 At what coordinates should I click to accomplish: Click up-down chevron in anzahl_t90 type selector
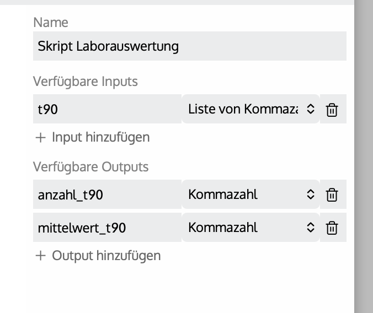(x=310, y=195)
